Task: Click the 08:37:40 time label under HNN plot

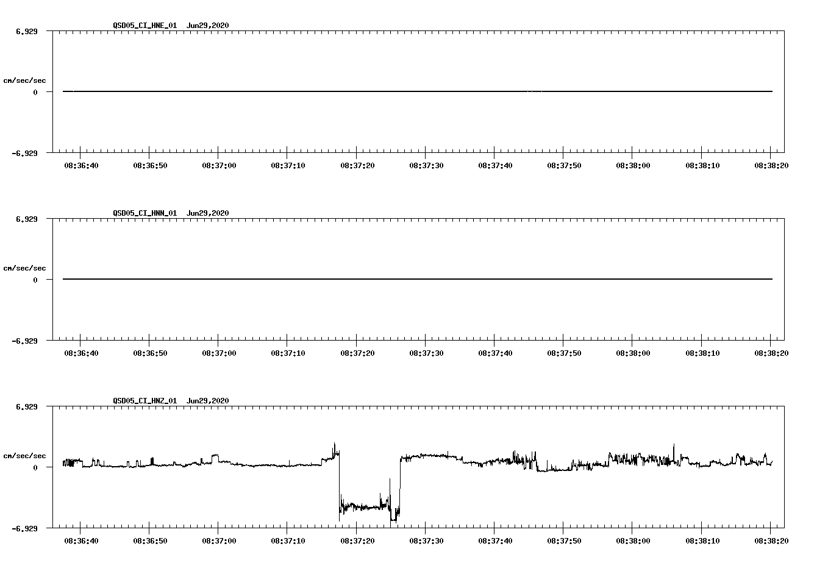Action: 495,353
